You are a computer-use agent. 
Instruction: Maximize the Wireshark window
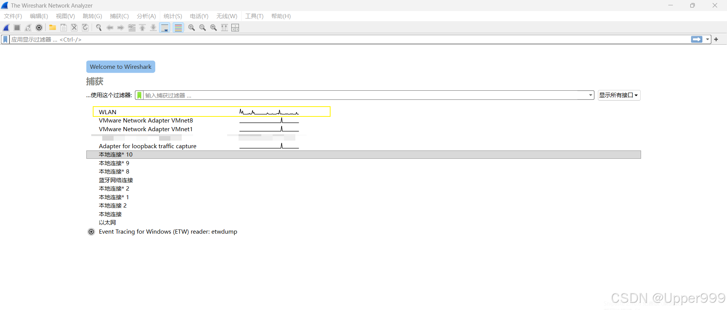(x=693, y=5)
